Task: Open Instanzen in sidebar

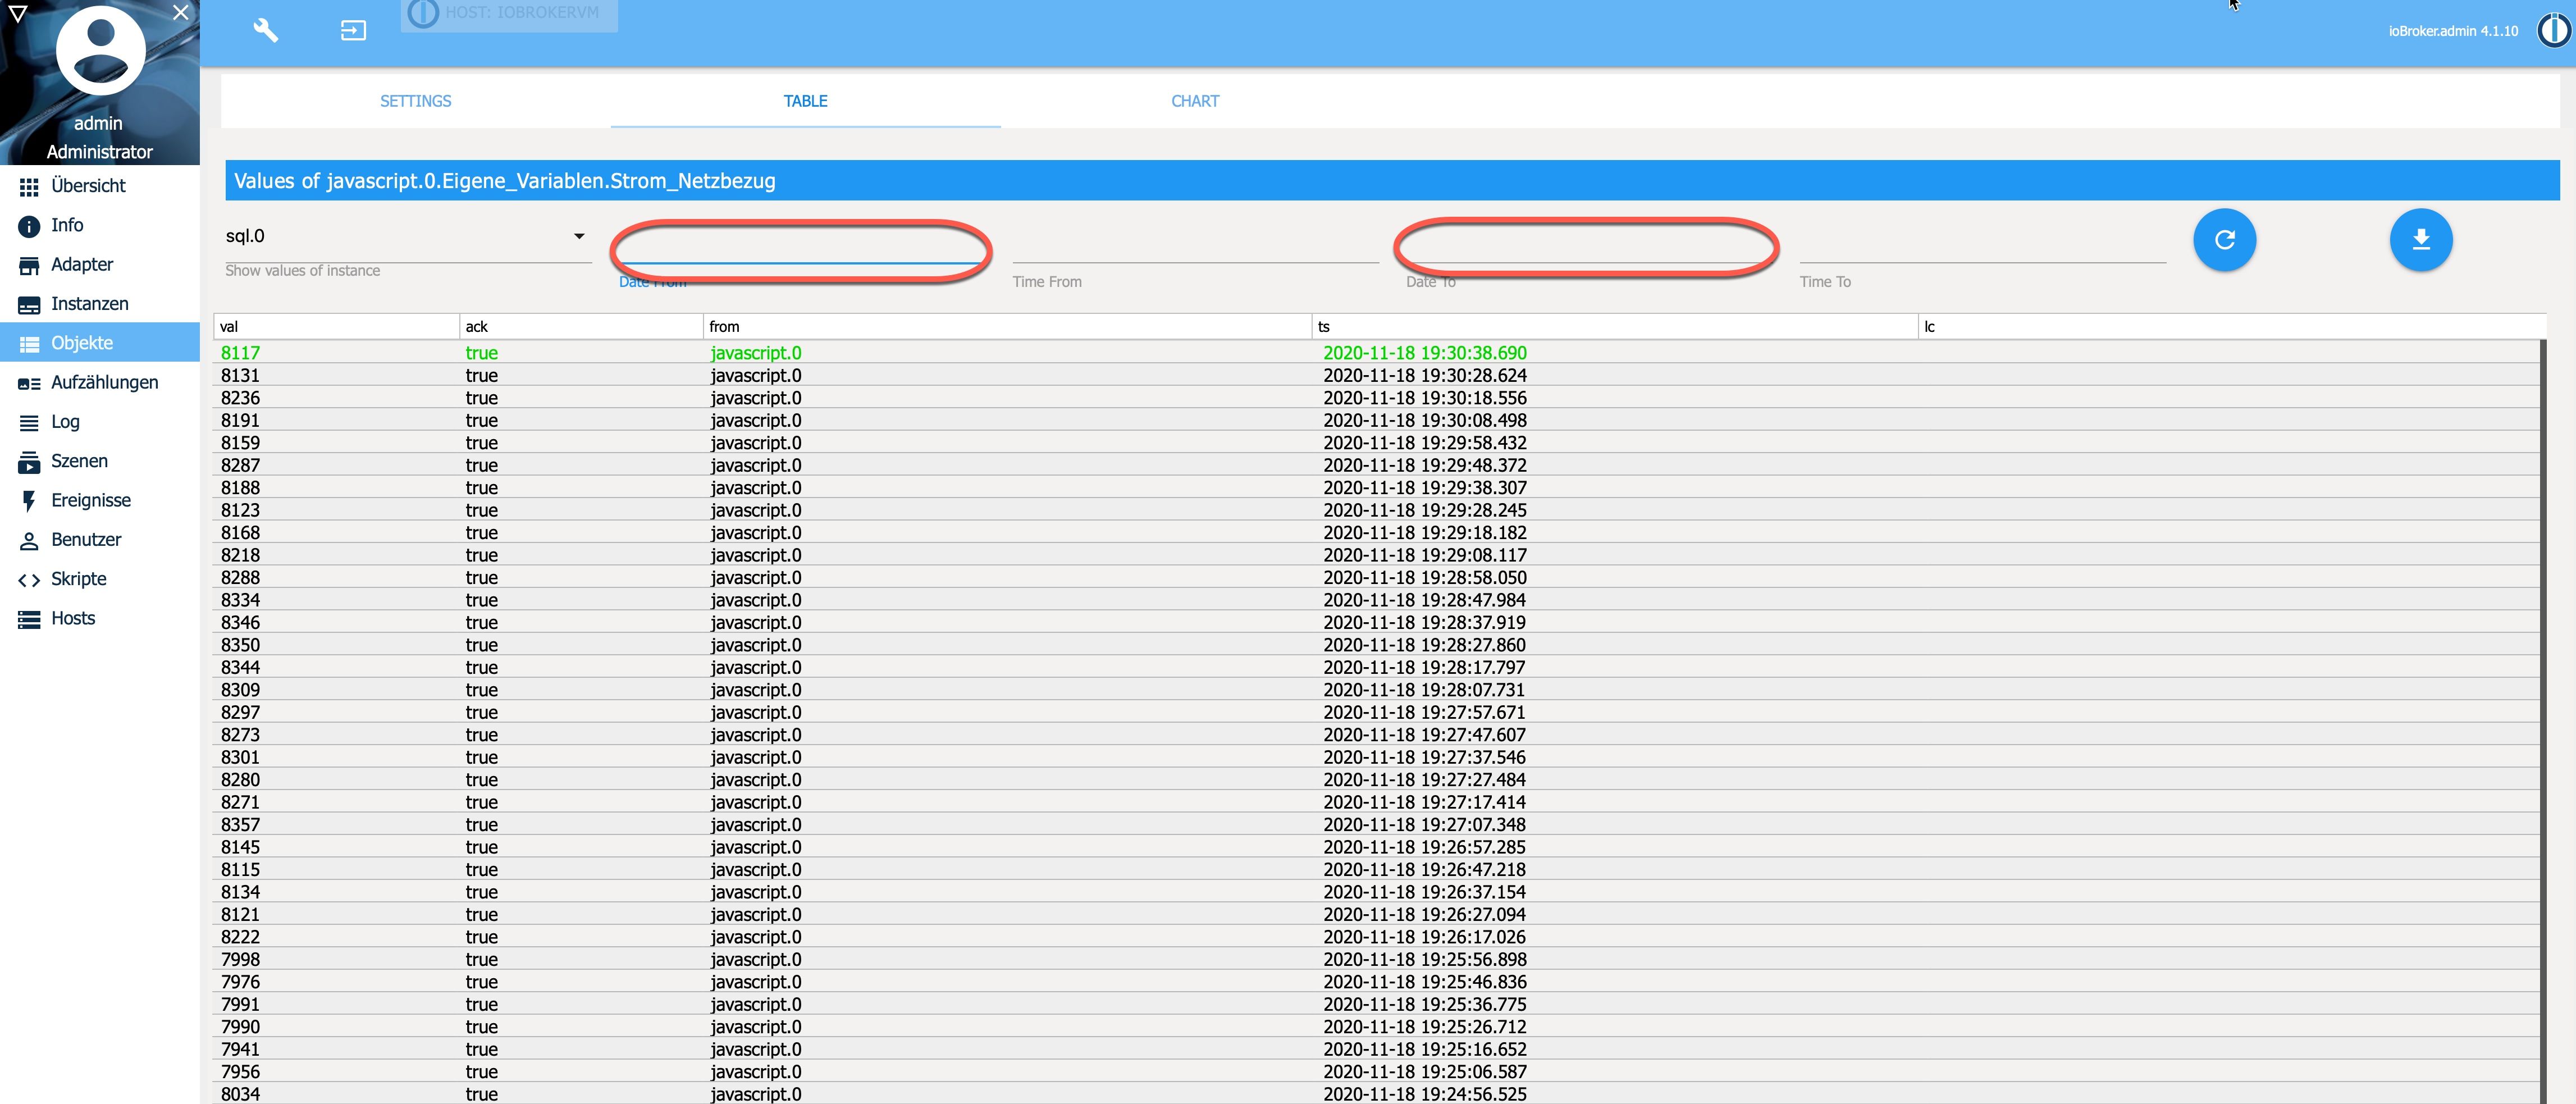Action: pyautogui.click(x=89, y=304)
